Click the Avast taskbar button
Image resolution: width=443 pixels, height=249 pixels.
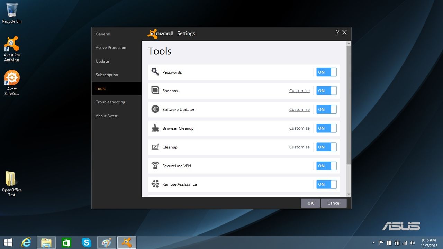[x=127, y=242]
